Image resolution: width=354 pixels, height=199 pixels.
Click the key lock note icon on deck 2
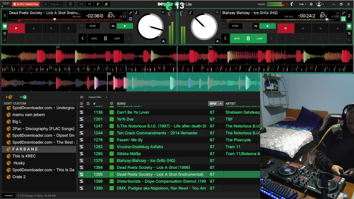coord(191,13)
